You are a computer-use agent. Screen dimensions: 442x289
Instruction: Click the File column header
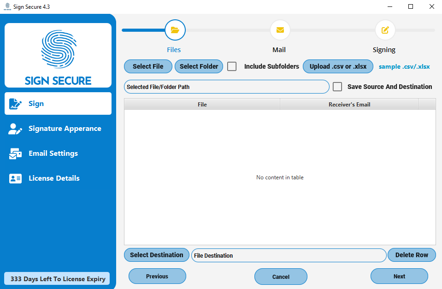[202, 104]
